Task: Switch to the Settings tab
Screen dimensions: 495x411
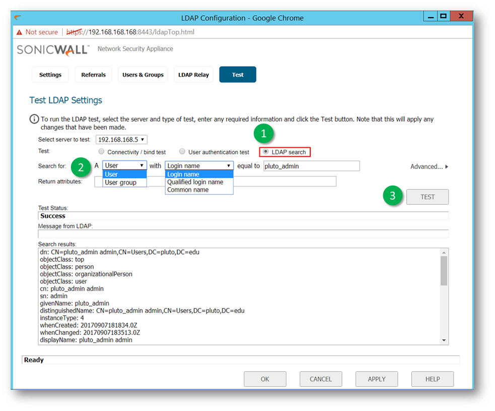Action: [x=50, y=75]
